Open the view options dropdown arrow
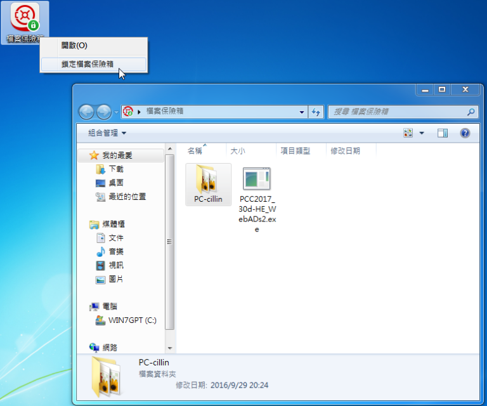 click(422, 133)
